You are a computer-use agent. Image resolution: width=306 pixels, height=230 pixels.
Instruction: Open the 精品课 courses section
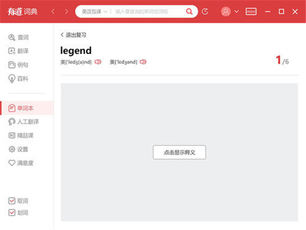(21, 135)
